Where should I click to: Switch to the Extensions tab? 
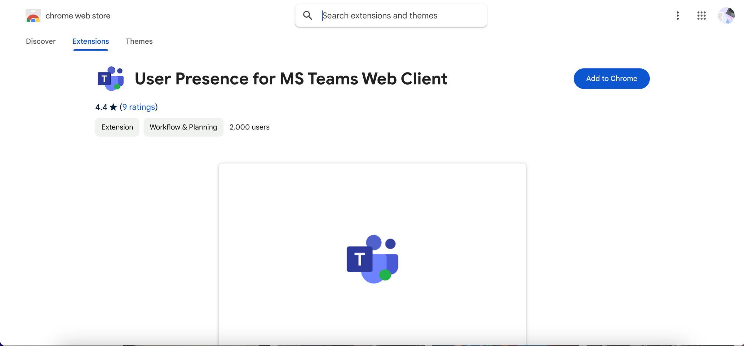90,41
